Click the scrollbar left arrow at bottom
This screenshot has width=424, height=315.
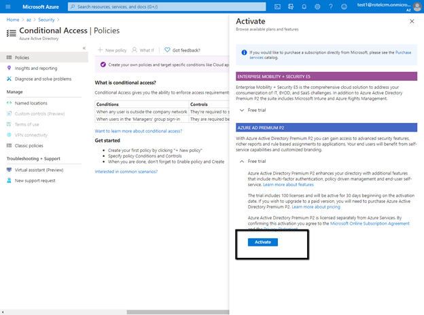[x=3, y=312]
